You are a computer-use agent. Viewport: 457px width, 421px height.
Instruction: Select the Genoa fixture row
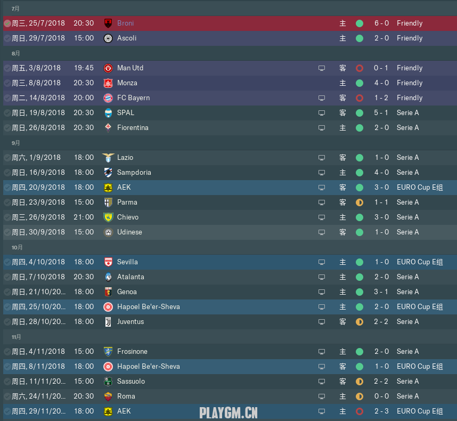(230, 292)
